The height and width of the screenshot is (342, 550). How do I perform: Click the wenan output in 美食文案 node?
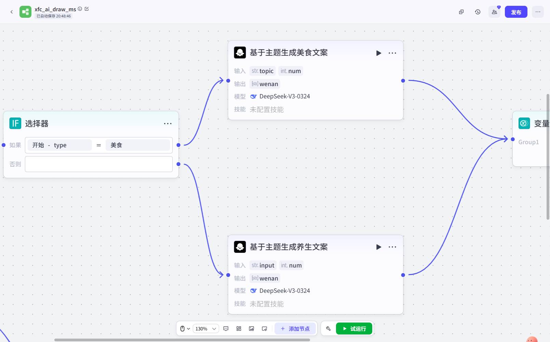click(265, 84)
